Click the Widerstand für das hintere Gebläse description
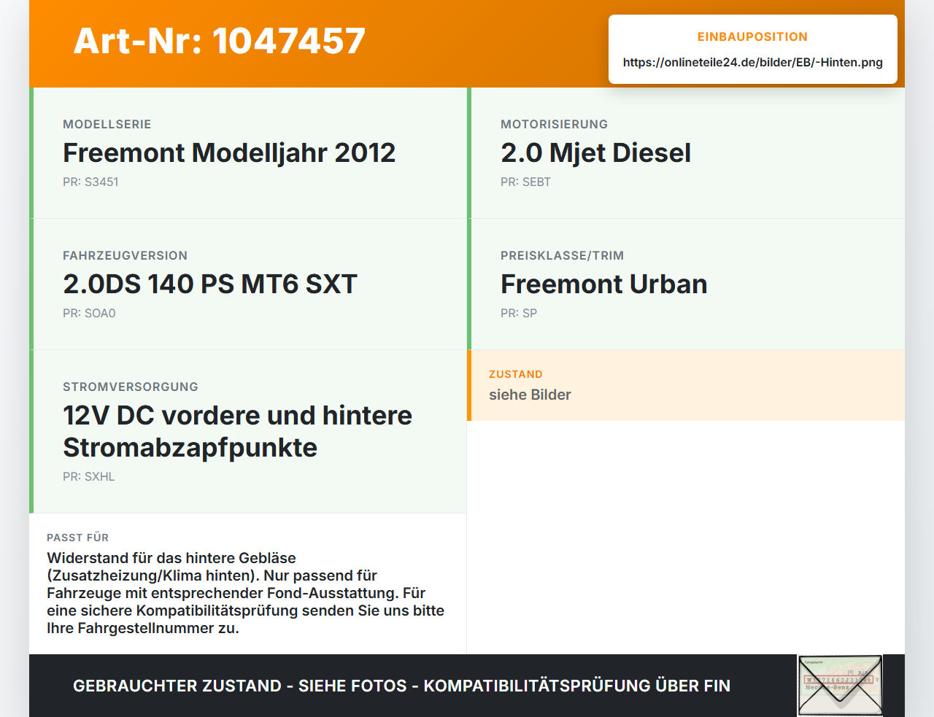Image resolution: width=934 pixels, height=717 pixels. point(245,593)
